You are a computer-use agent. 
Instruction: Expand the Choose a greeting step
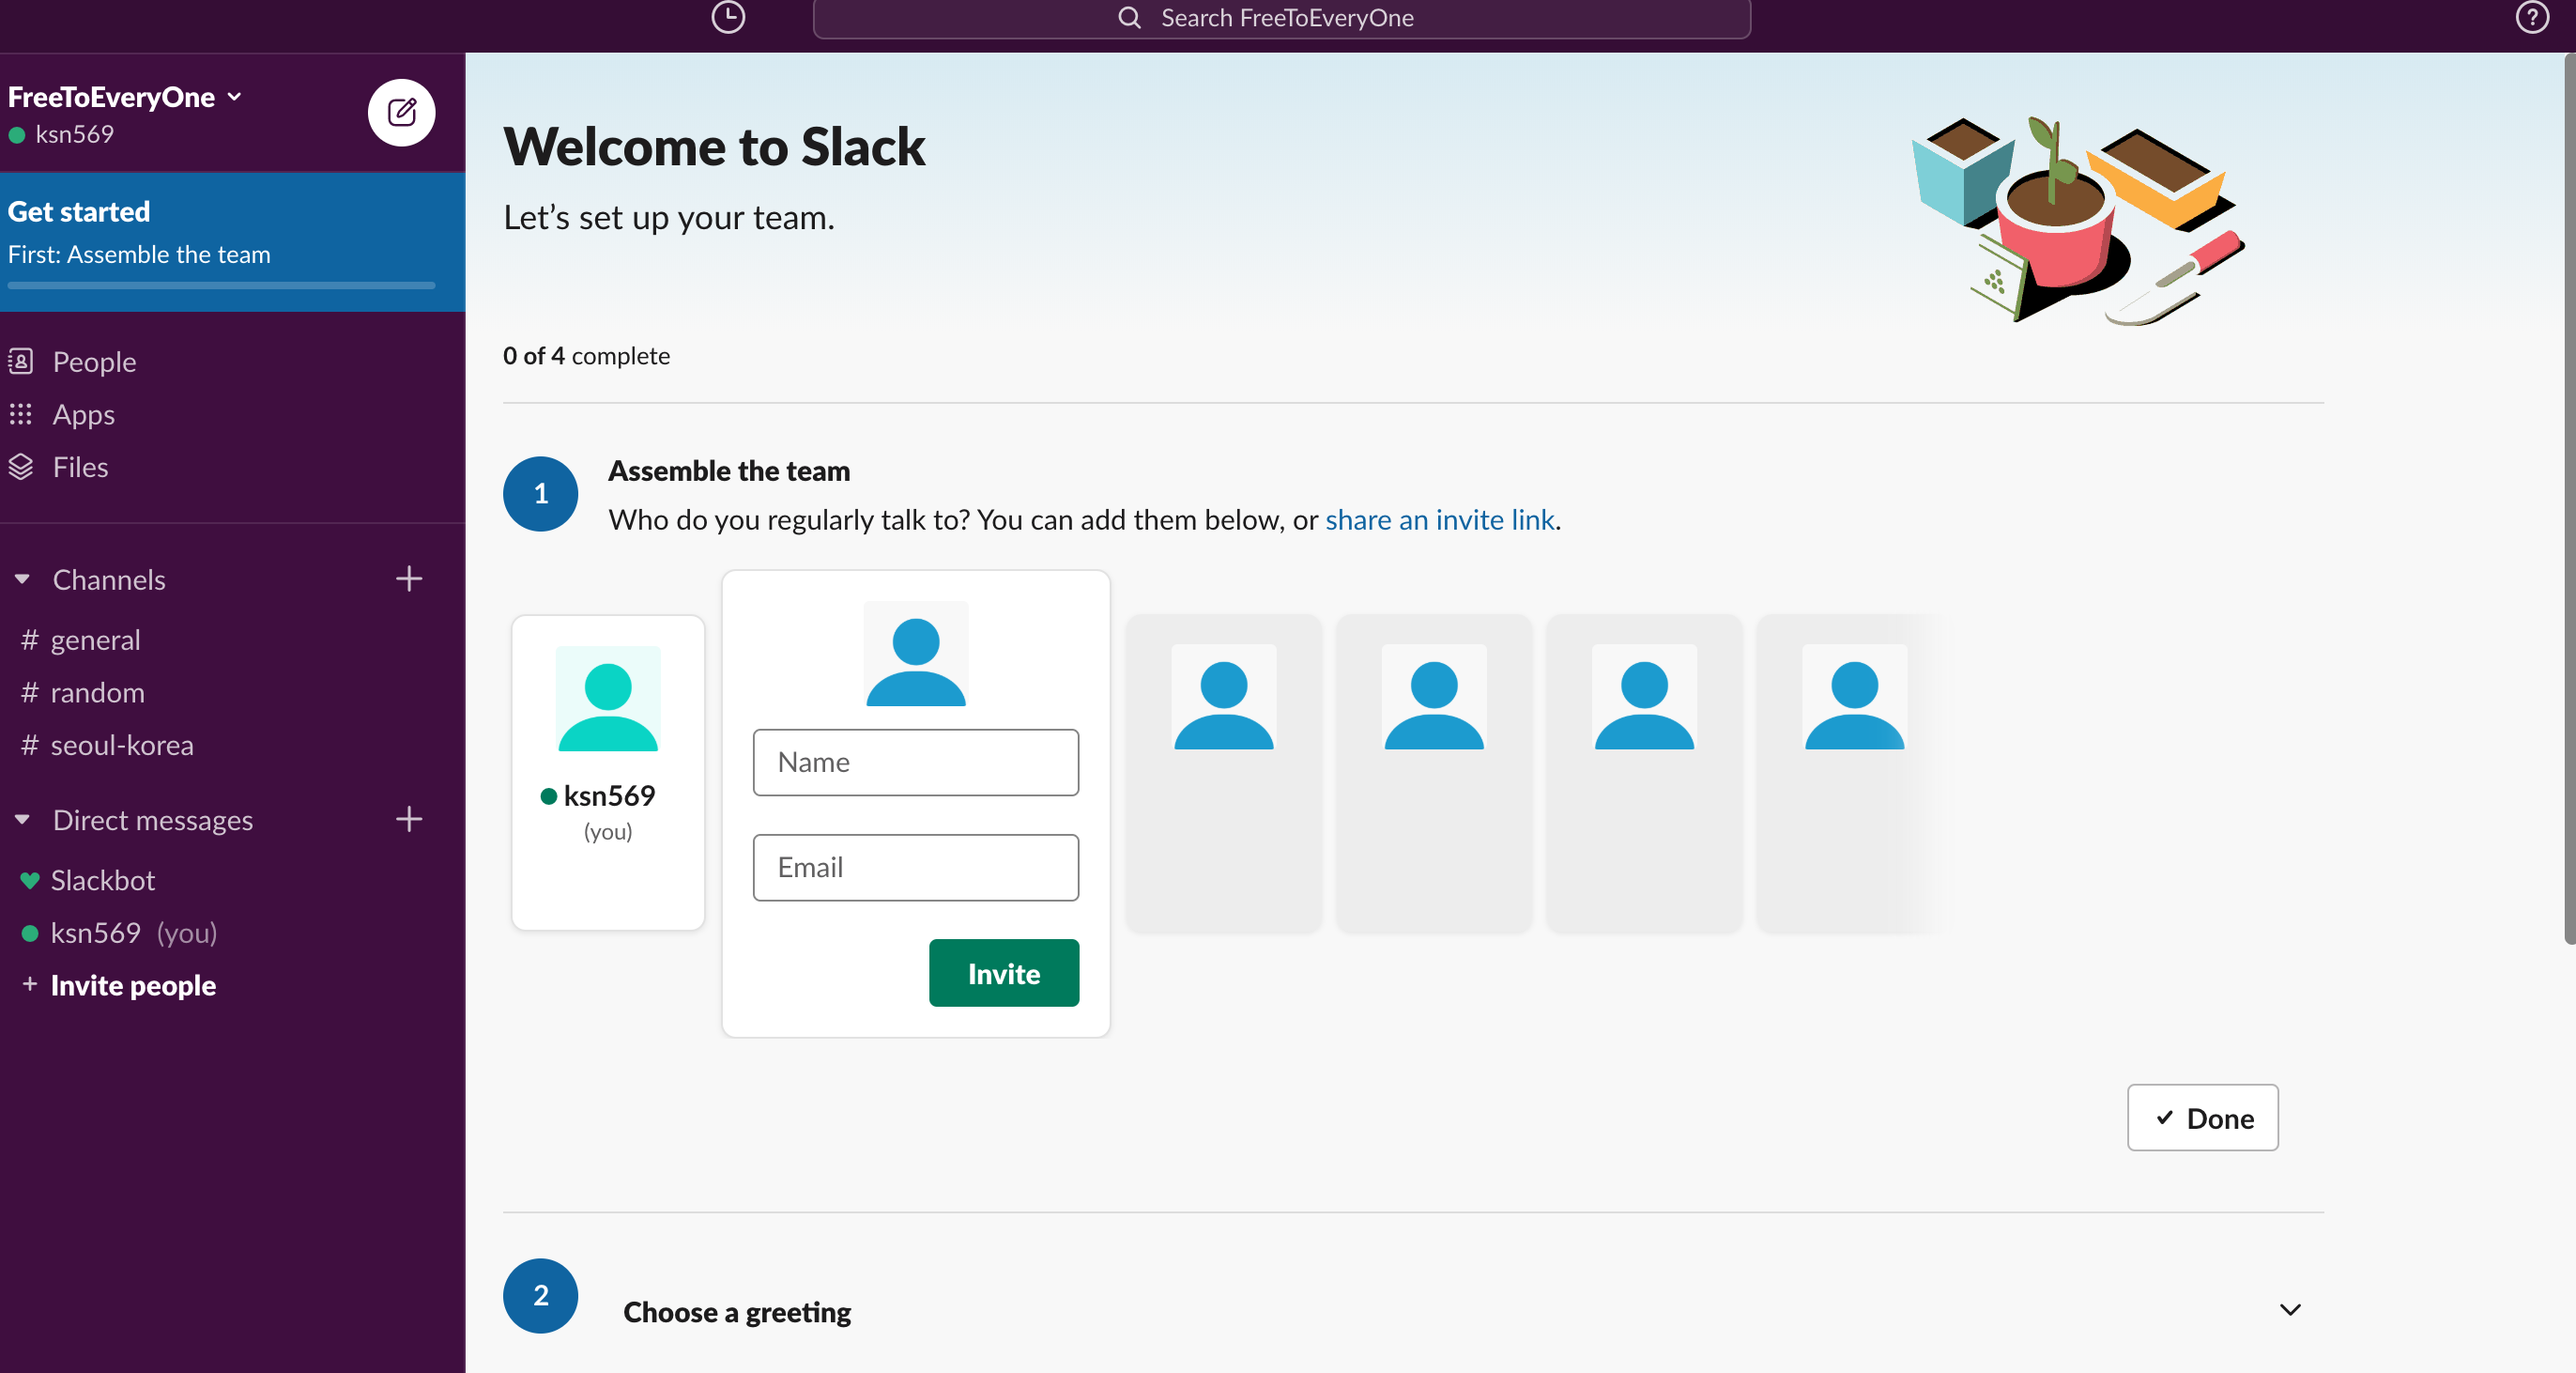click(2289, 1309)
